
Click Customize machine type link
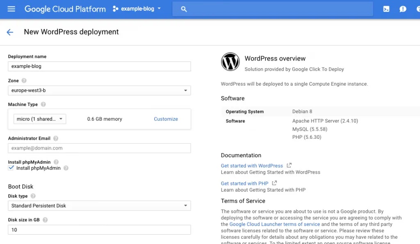(x=166, y=119)
